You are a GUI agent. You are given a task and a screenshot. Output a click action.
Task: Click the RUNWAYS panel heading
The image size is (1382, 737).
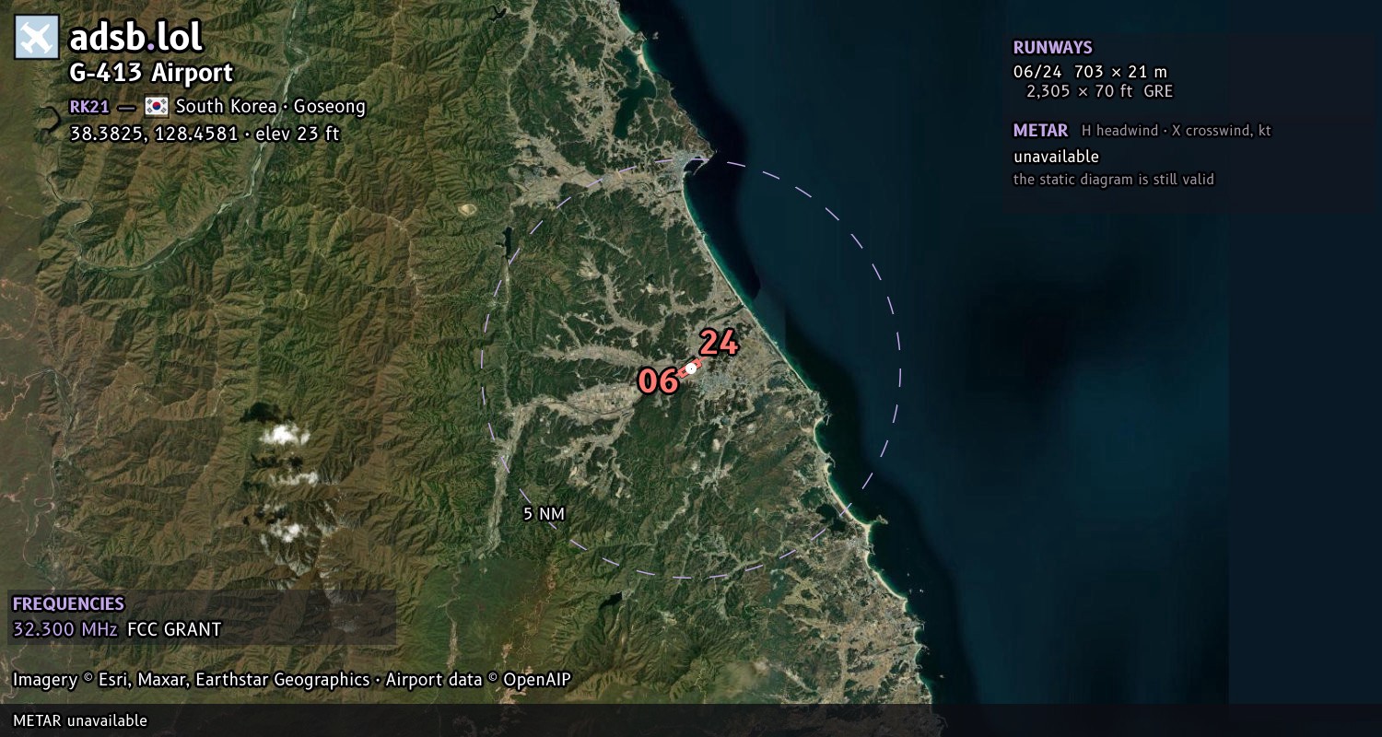tap(1053, 48)
